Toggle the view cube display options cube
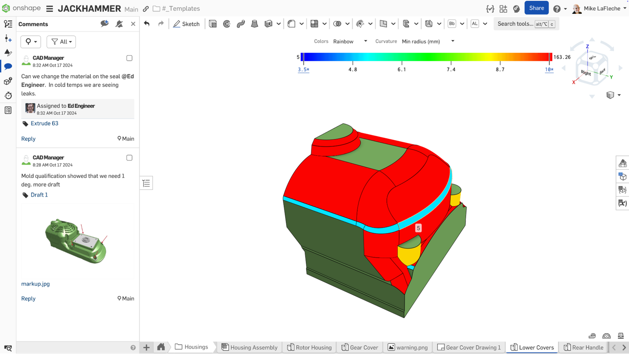This screenshot has width=629, height=354. click(610, 95)
